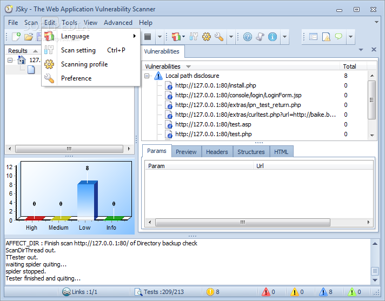Open the Language submenu arrow

(x=134, y=36)
